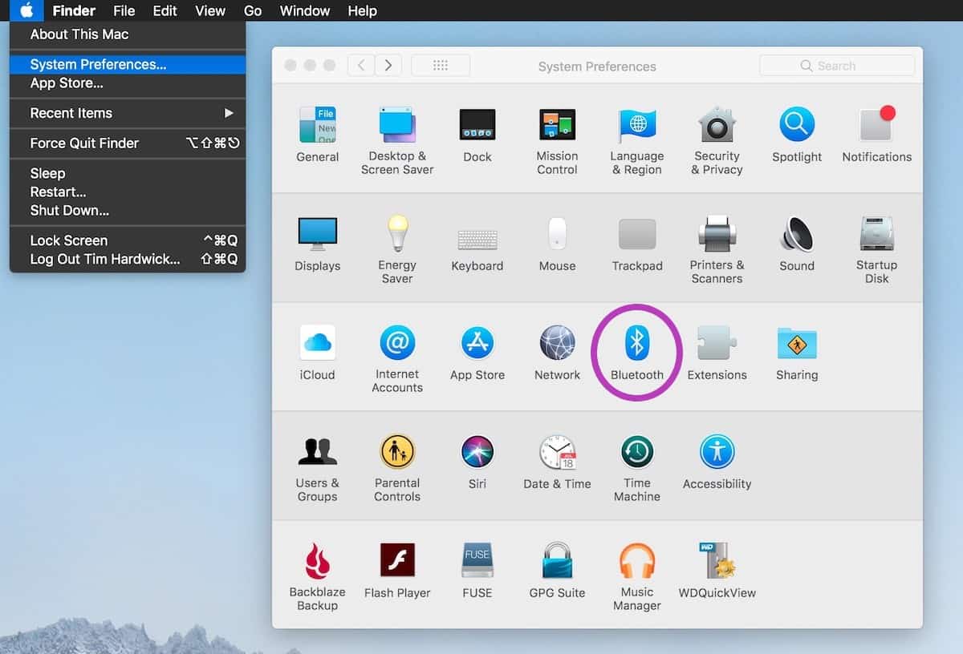963x654 pixels.
Task: Choose System Preferences… from Apple menu
Action: point(128,64)
